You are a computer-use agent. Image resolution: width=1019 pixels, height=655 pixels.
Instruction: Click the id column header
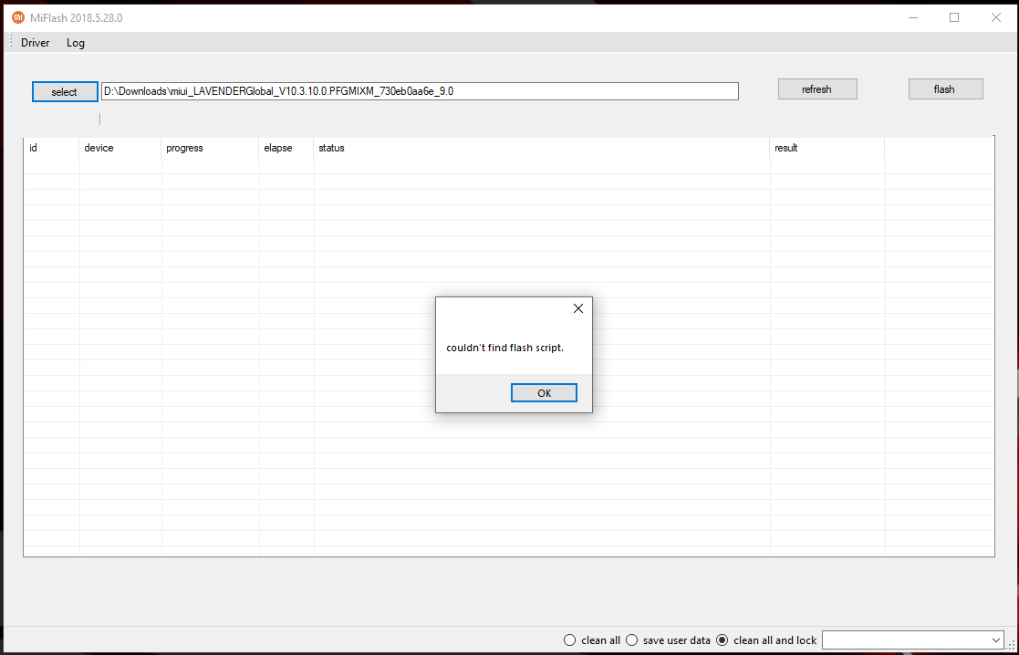tap(51, 148)
